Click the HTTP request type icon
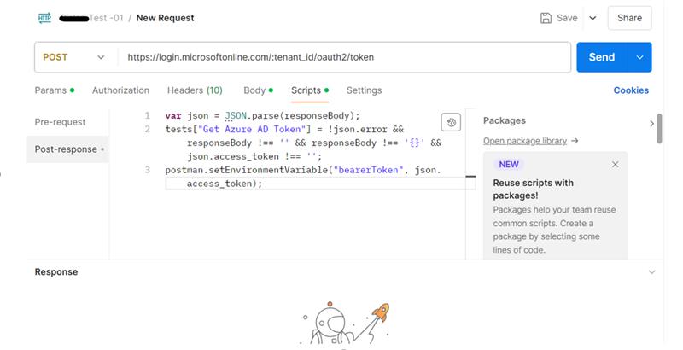This screenshot has width=683, height=350. click(x=44, y=18)
